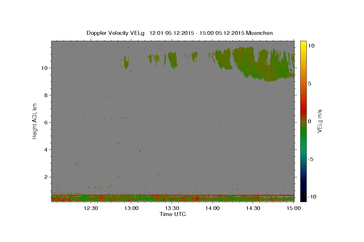Click the small cloud echo before 13:00
The image size is (364, 242).
click(x=126, y=63)
